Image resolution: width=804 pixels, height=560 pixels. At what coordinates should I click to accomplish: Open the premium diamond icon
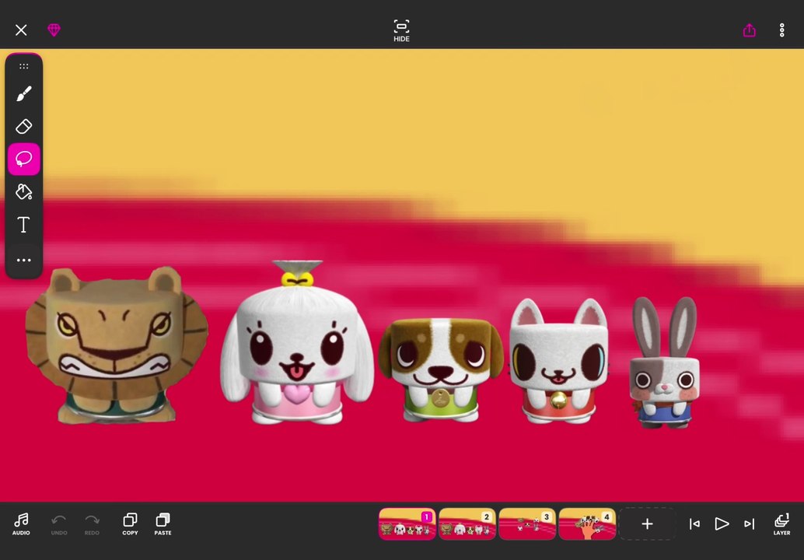tap(54, 30)
